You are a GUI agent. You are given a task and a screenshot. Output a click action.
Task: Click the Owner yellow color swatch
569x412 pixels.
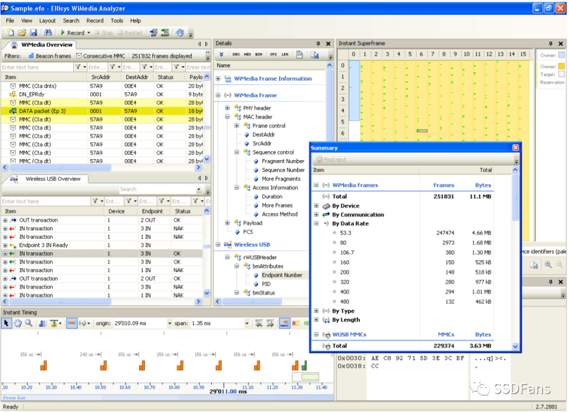561,66
